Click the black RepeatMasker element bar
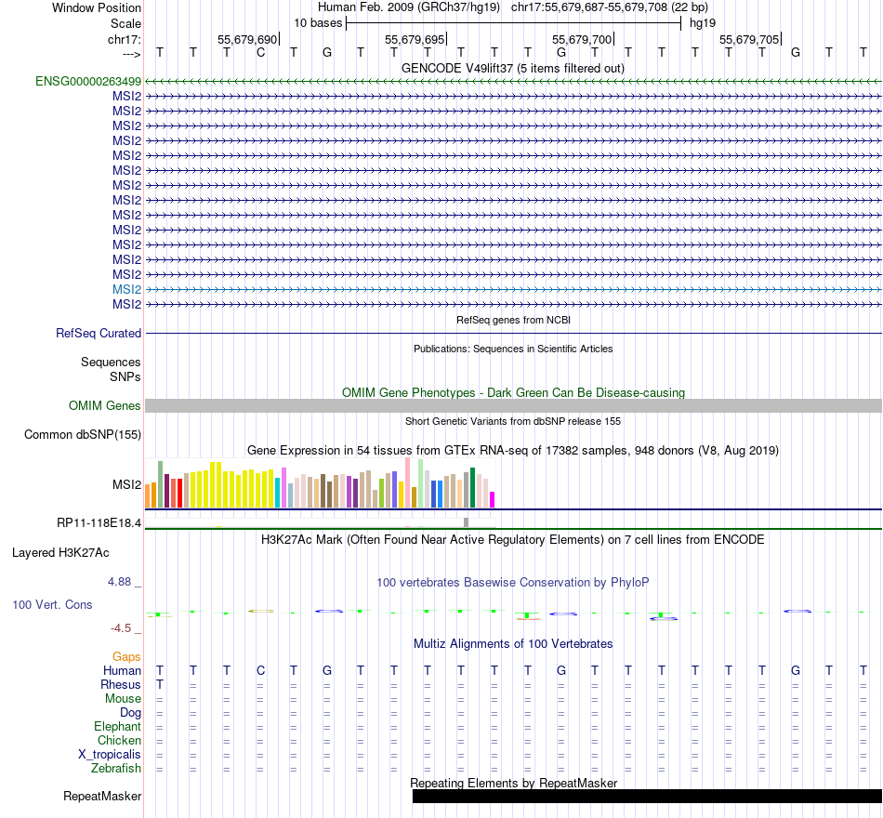The height and width of the screenshot is (818, 883). 647,796
